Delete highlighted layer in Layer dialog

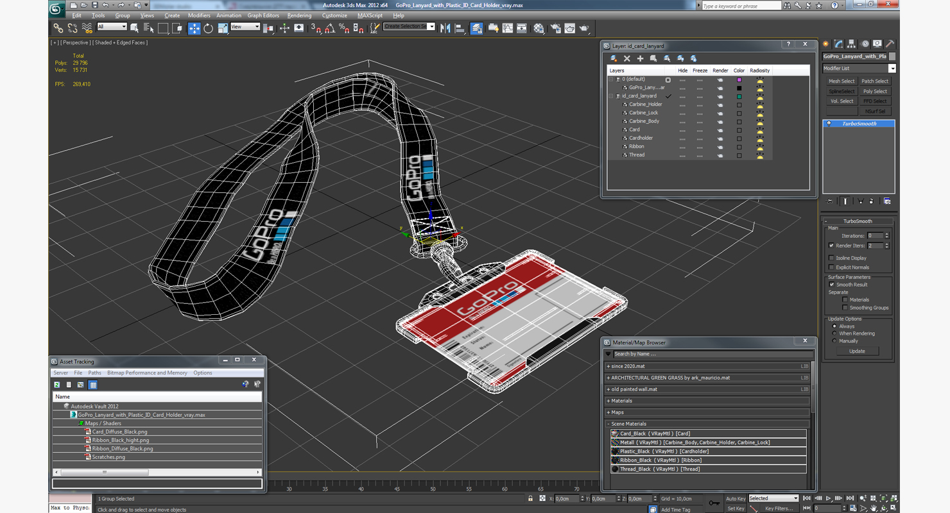point(627,58)
